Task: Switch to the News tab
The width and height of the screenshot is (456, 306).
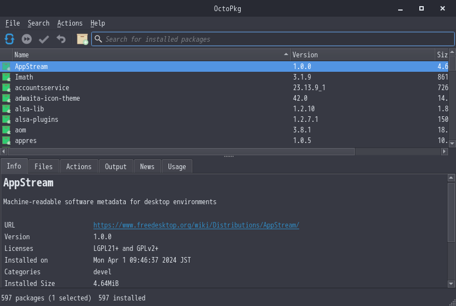Action: click(147, 167)
